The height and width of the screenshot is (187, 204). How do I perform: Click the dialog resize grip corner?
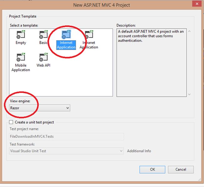199,180
